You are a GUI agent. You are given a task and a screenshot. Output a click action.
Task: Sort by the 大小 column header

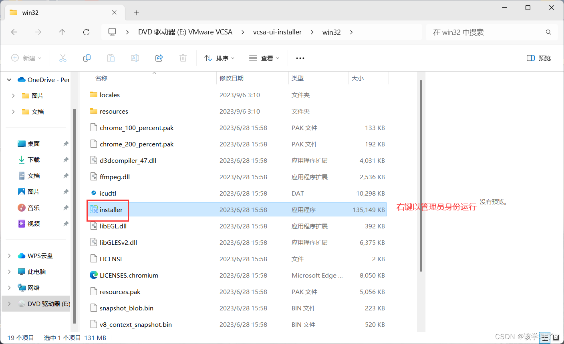(358, 78)
